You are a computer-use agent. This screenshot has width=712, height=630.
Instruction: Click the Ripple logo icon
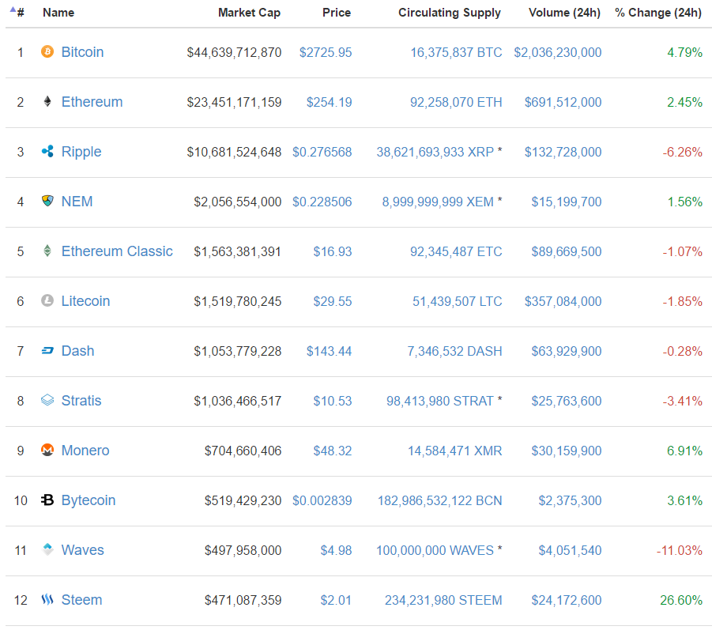point(47,151)
